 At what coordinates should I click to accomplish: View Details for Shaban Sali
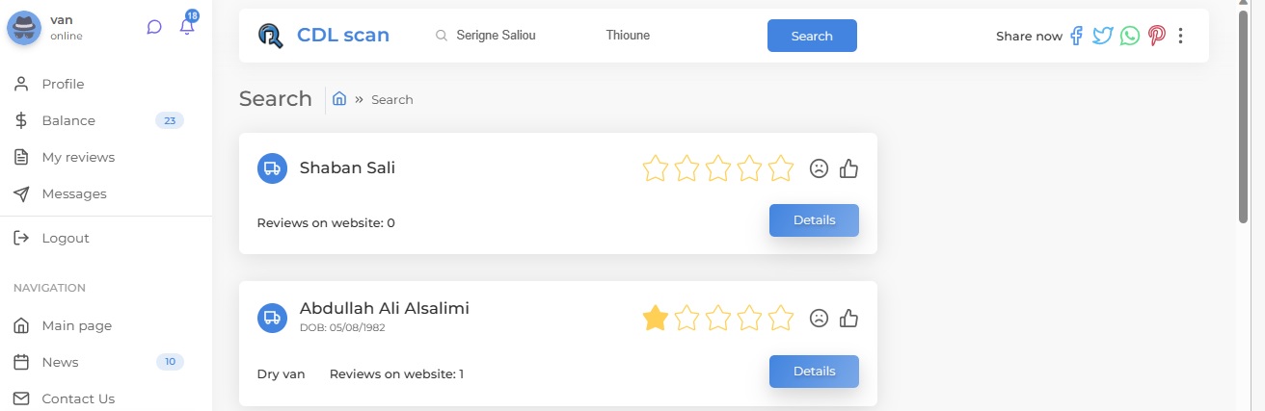[x=814, y=219]
